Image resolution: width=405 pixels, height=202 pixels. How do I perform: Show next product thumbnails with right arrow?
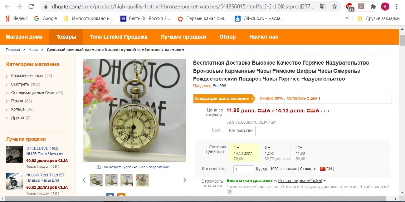click(x=185, y=180)
